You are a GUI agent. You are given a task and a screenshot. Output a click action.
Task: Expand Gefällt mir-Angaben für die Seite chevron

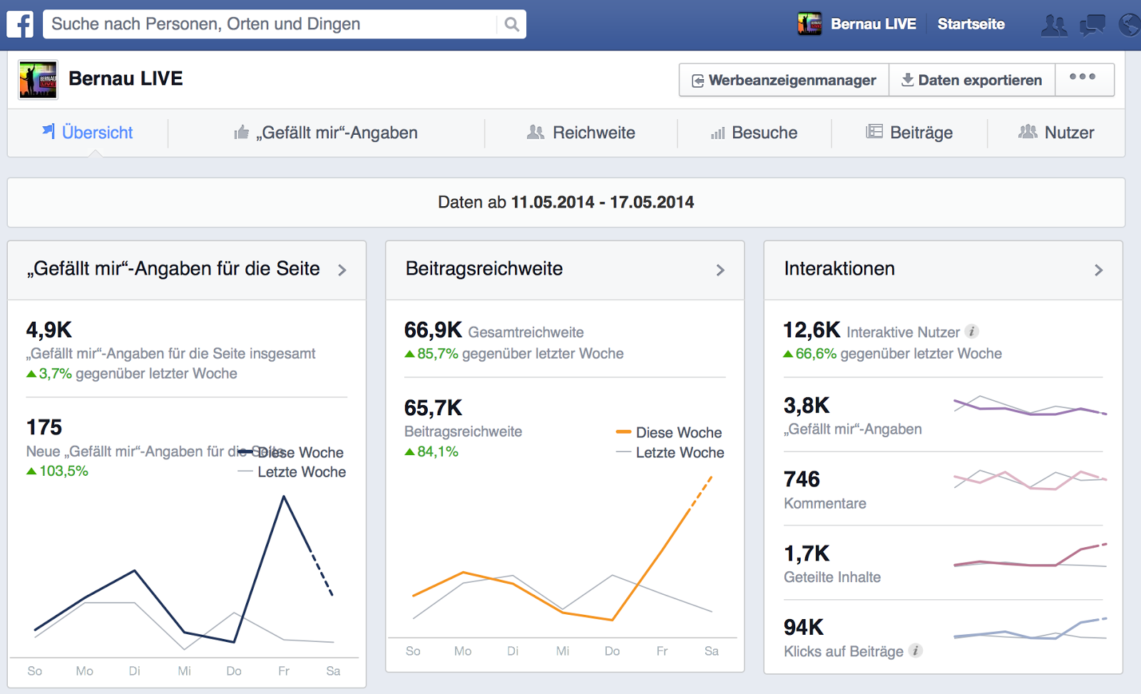(x=342, y=270)
